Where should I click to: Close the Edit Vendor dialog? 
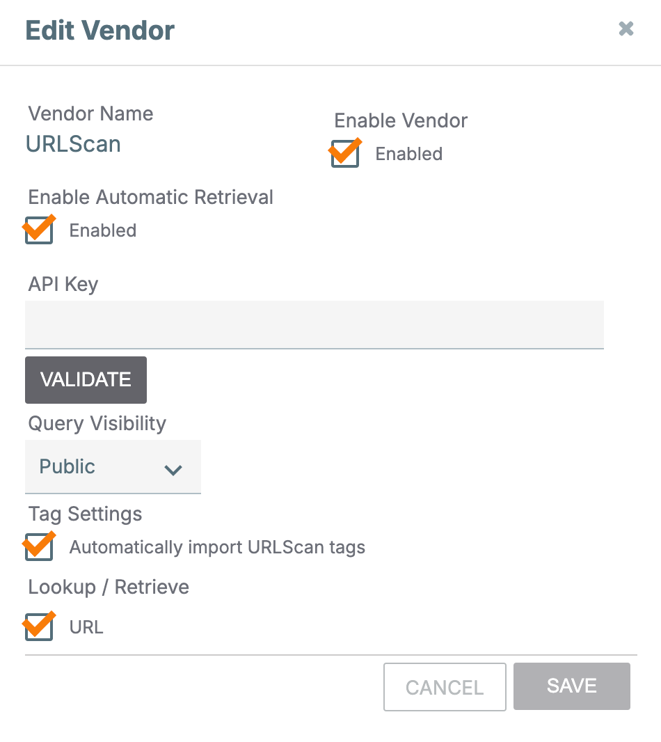pyautogui.click(x=626, y=29)
